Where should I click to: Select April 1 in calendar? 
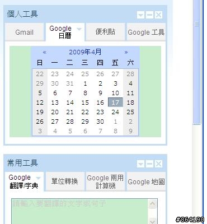pos(85,83)
